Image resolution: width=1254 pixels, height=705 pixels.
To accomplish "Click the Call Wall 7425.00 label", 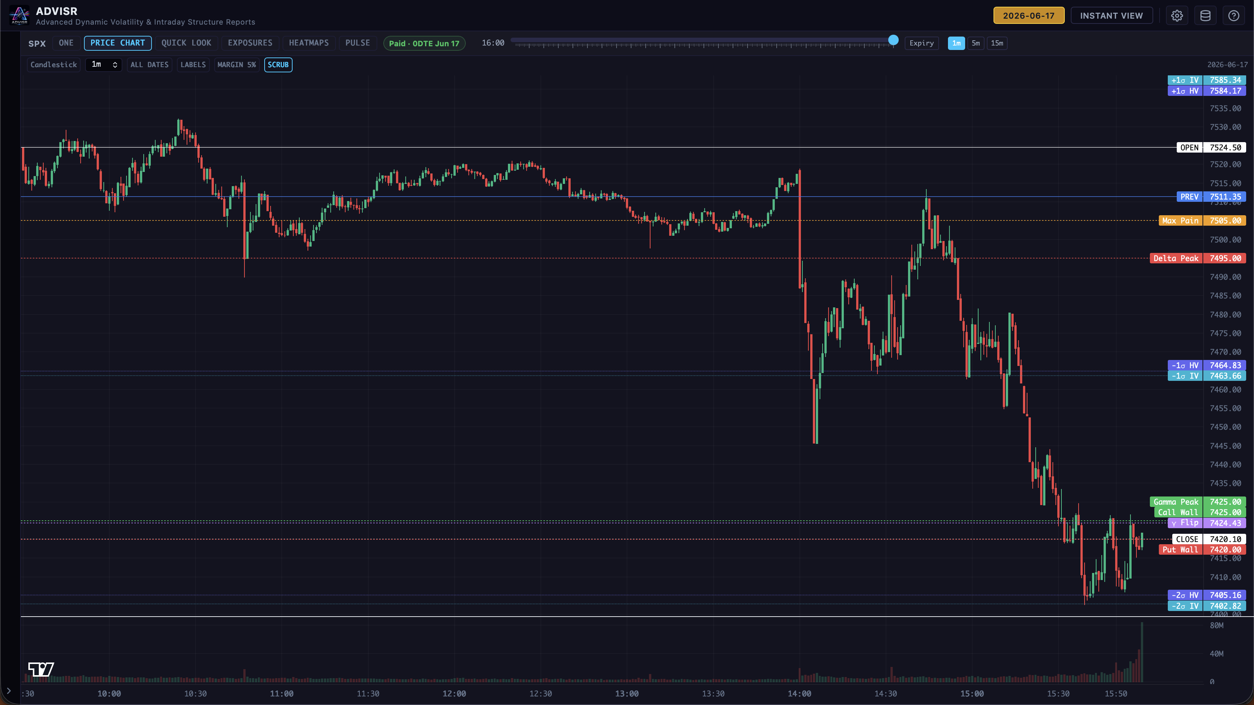I will coord(1200,512).
